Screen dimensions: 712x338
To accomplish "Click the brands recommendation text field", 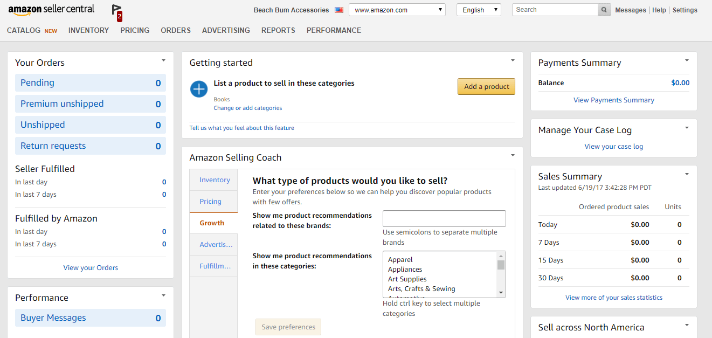I will [444, 218].
